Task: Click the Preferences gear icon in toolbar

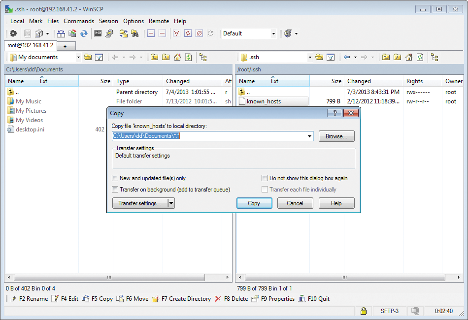Action: (x=13, y=33)
